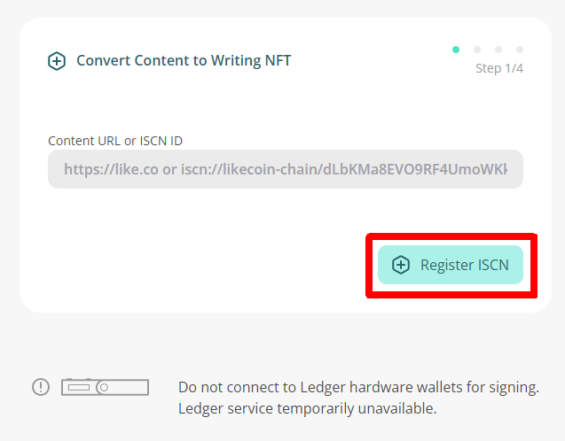Click the hexagon plus icon beside the title
The width and height of the screenshot is (565, 441).
[x=57, y=61]
